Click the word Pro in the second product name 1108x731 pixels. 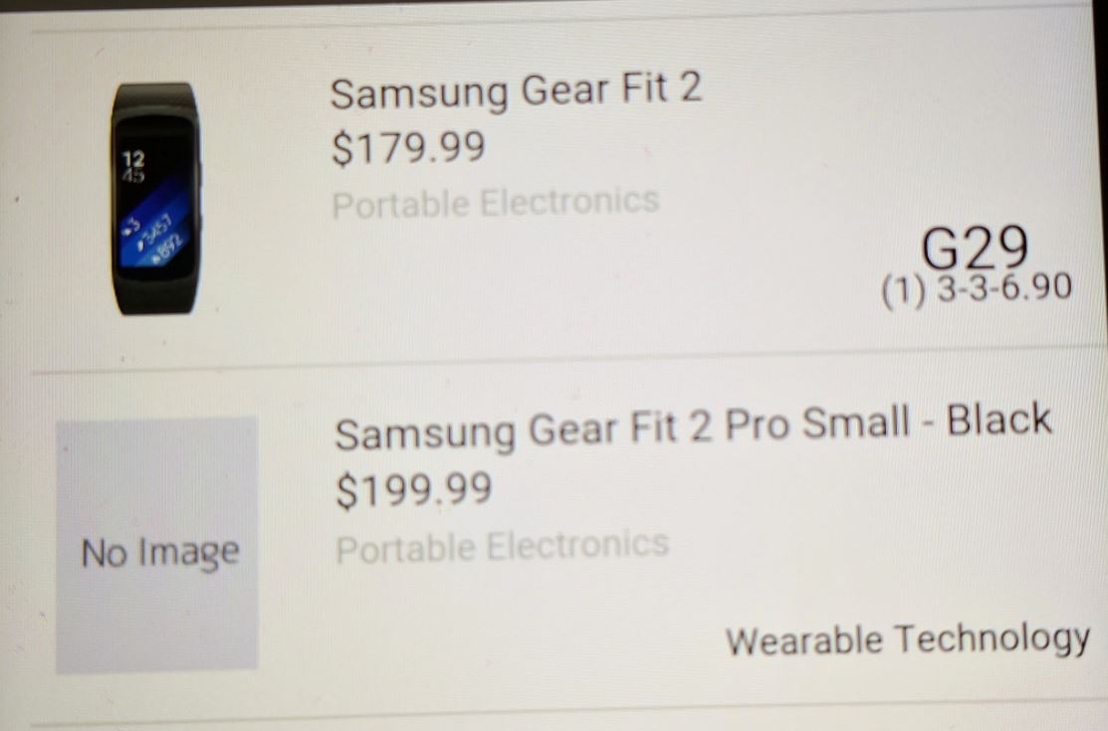[757, 425]
